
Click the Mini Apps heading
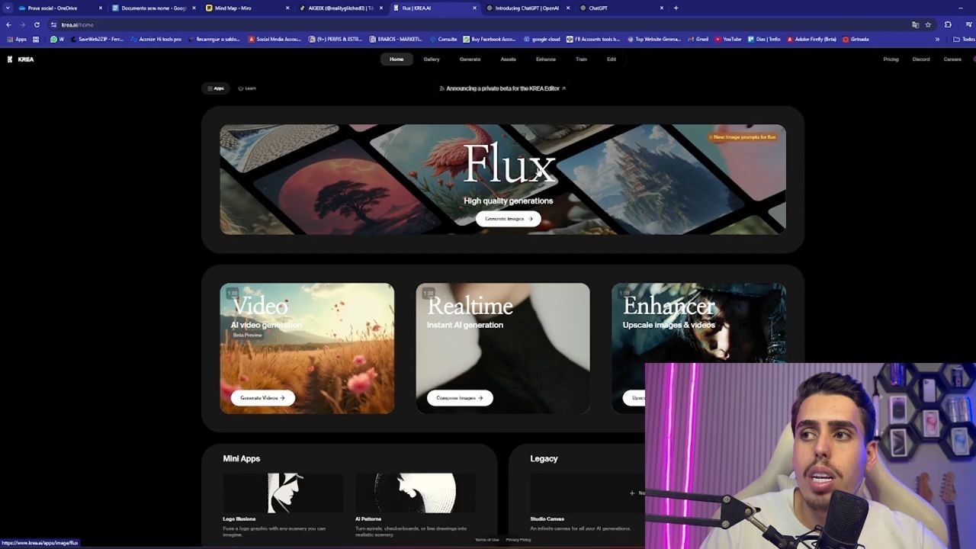click(241, 459)
